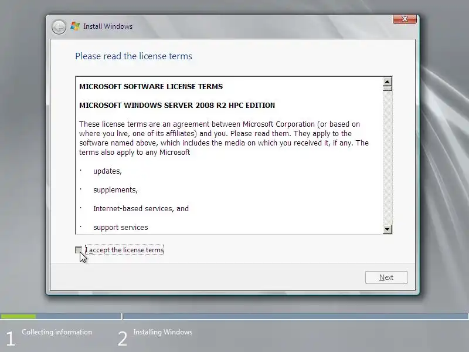The height and width of the screenshot is (352, 469).
Task: Click the license text scrollbar thumb
Action: (x=388, y=89)
